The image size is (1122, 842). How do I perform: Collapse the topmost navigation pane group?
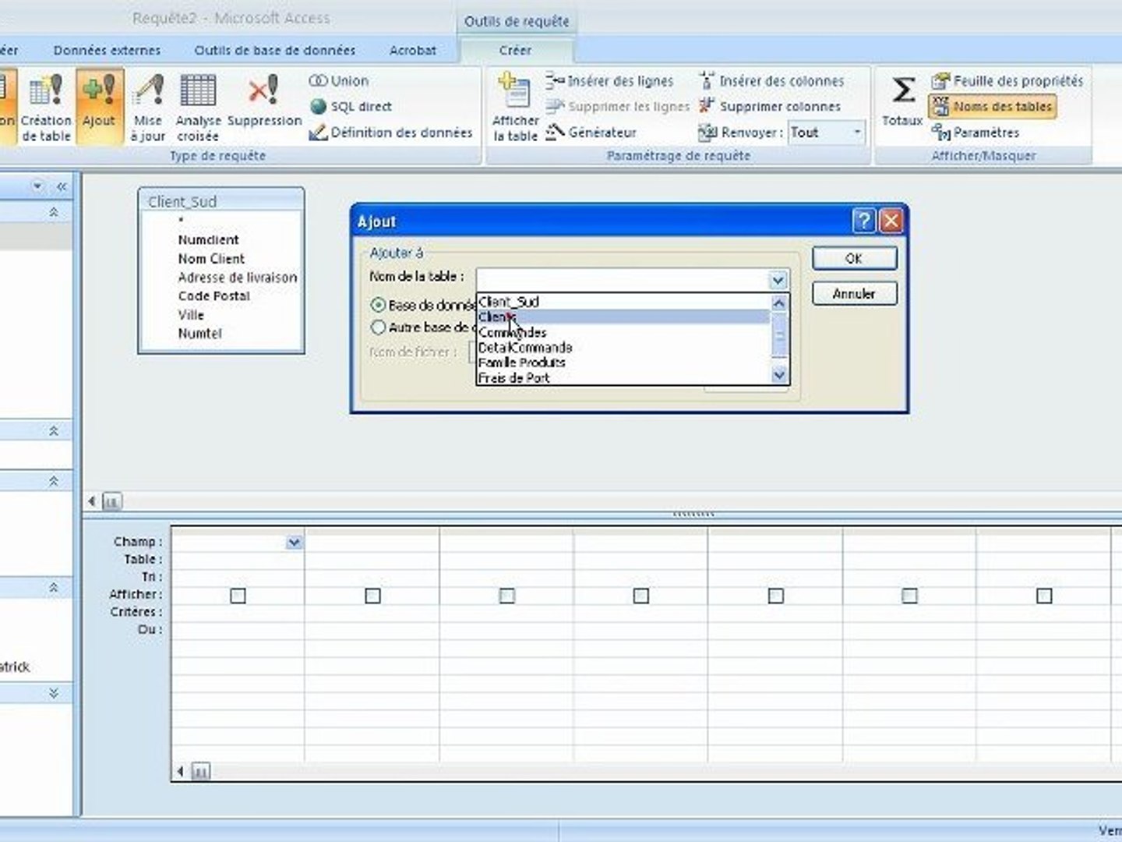[54, 212]
